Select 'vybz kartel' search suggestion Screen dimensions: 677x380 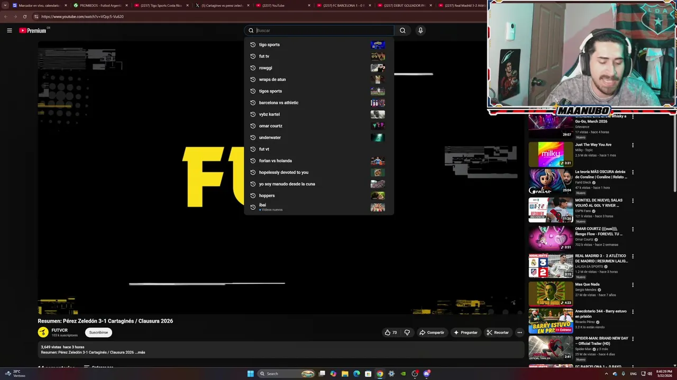coord(318,115)
